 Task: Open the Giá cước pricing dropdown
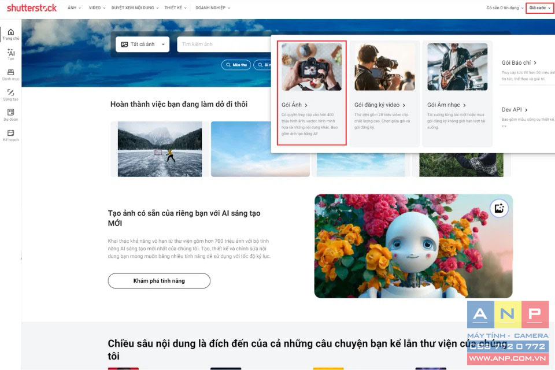tap(540, 8)
